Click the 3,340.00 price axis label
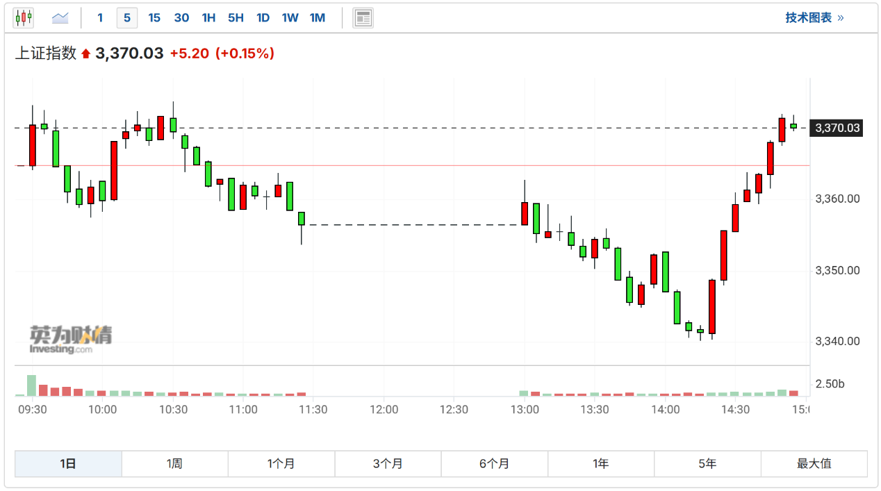881x491 pixels. point(837,341)
